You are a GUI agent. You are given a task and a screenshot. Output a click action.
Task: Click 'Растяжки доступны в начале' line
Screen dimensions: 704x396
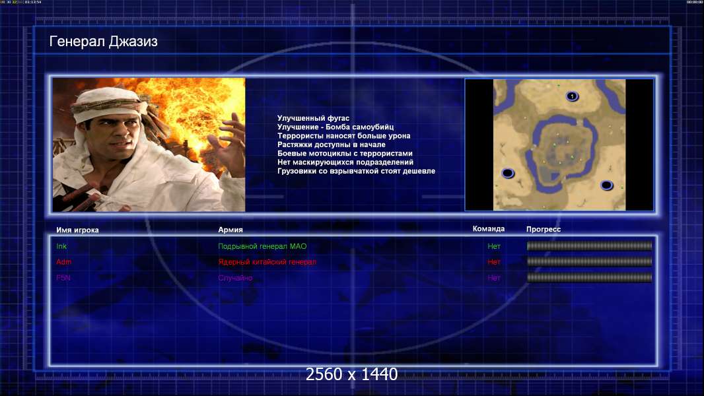[332, 145]
